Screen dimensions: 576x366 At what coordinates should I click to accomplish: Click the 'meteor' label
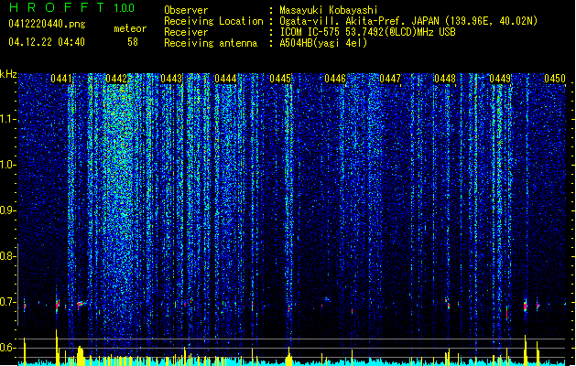tap(130, 28)
